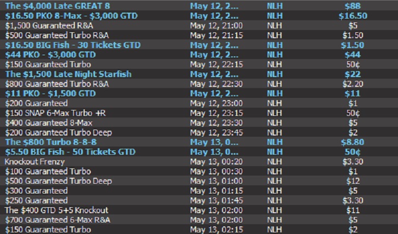Open the $16.50 PKO 8-Max $3,000 GTD row

[199, 16]
